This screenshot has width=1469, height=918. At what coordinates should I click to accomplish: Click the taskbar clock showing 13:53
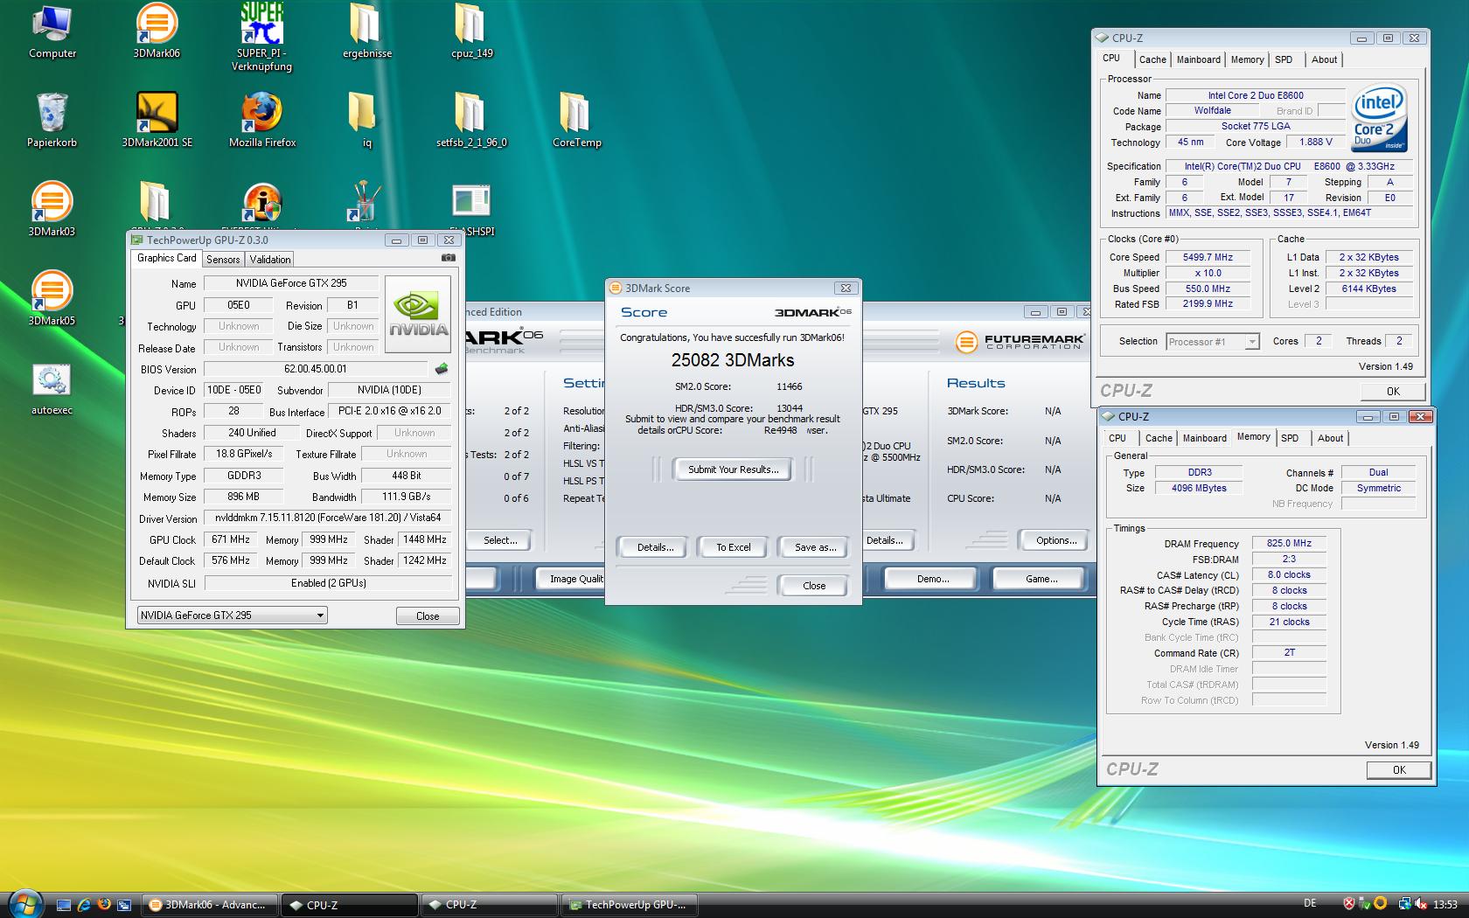coord(1445,905)
